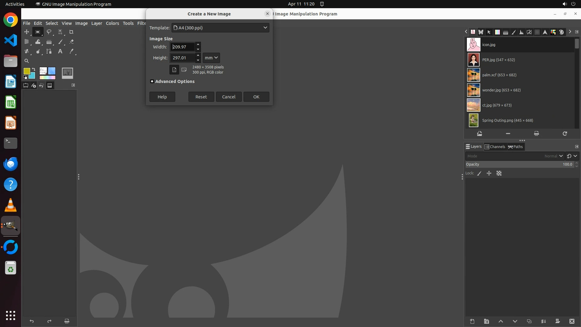The height and width of the screenshot is (327, 581).
Task: Select the Zoom magnifier tool
Action: click(27, 61)
